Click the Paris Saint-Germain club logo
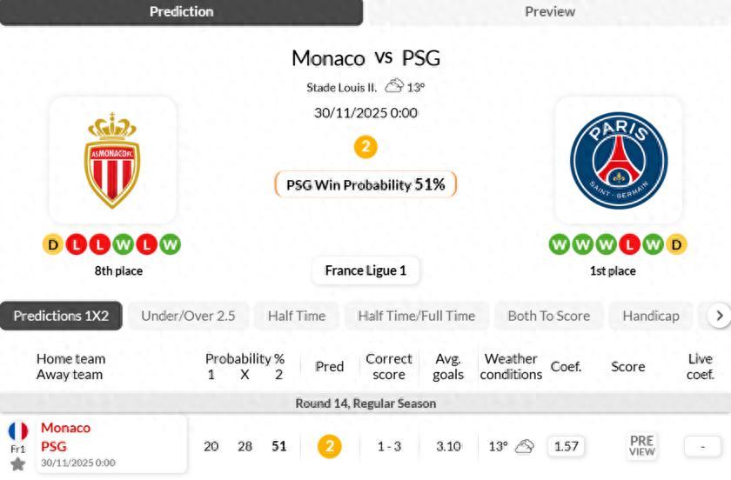This screenshot has height=480, width=731. pos(618,160)
